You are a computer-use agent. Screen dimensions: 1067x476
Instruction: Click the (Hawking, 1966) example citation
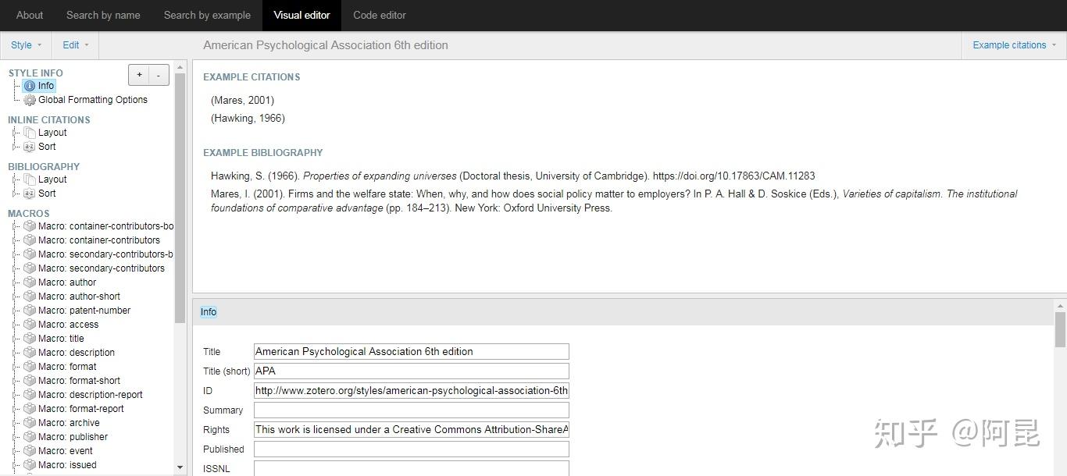point(248,119)
